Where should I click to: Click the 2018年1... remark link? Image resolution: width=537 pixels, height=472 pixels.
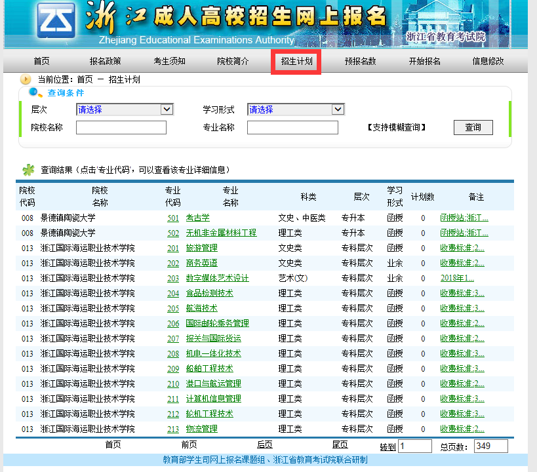[x=457, y=279]
